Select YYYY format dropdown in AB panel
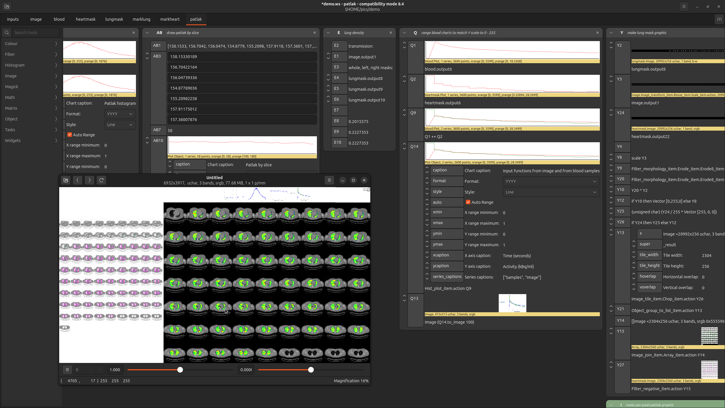725x408 pixels. pos(119,114)
